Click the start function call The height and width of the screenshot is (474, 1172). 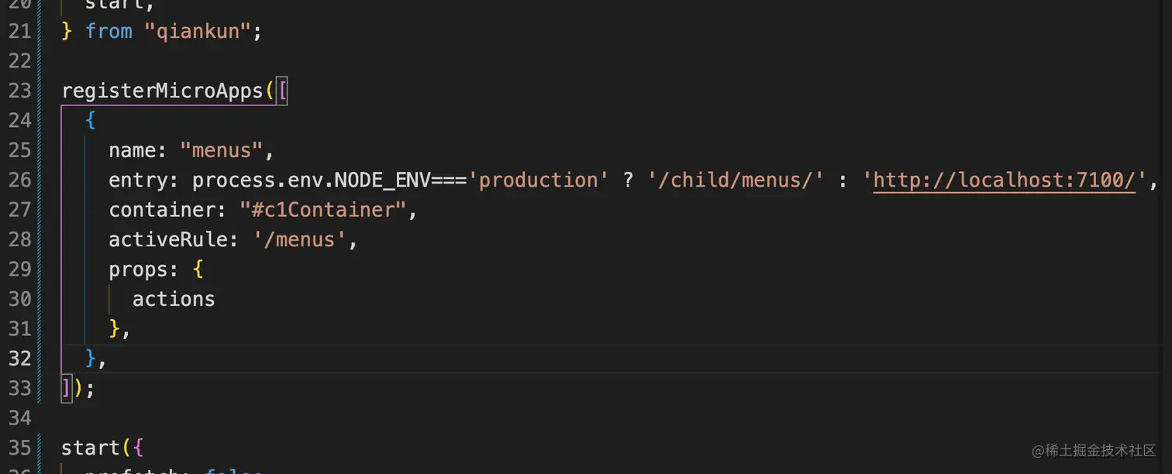tap(91, 448)
